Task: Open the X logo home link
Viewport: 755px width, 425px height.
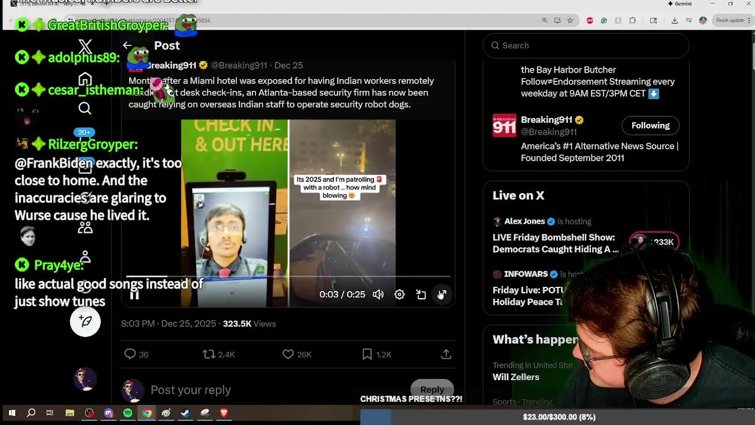Action: (85, 46)
